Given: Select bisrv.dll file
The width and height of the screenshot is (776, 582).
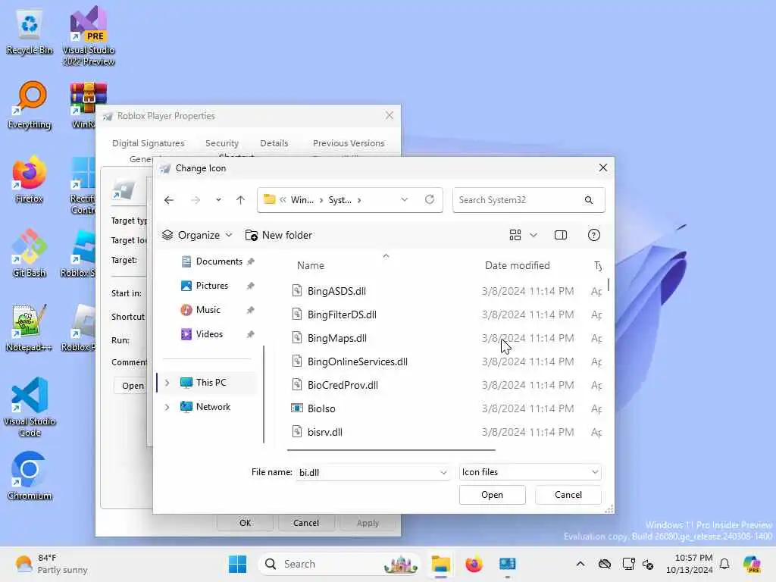Looking at the screenshot, I should tap(324, 432).
